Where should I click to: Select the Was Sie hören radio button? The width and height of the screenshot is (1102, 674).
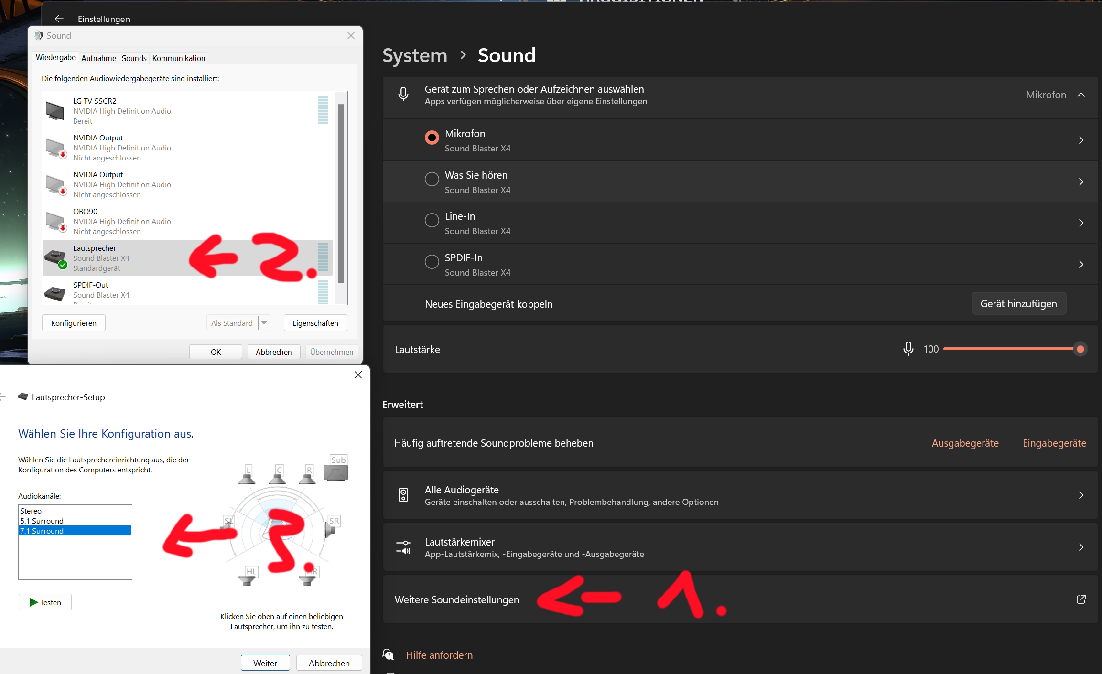(432, 179)
